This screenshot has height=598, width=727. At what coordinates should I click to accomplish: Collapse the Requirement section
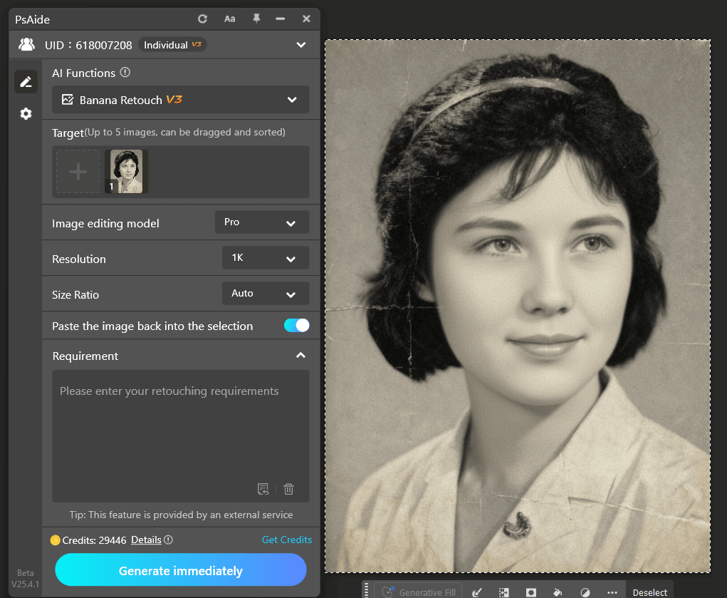pos(300,354)
